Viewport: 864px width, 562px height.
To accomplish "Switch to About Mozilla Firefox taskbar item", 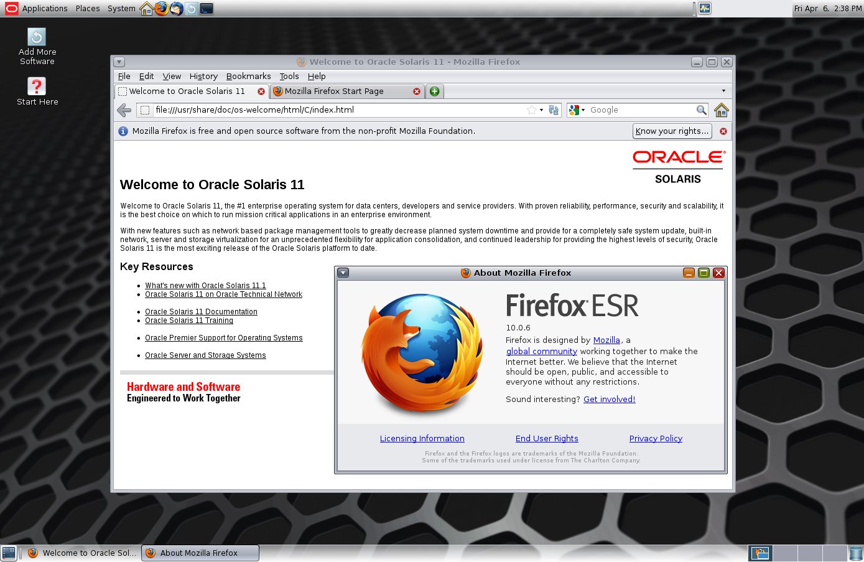I will click(200, 553).
